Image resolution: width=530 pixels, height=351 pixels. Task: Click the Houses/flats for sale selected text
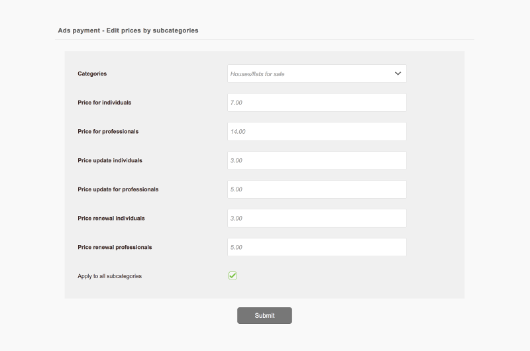coord(257,74)
